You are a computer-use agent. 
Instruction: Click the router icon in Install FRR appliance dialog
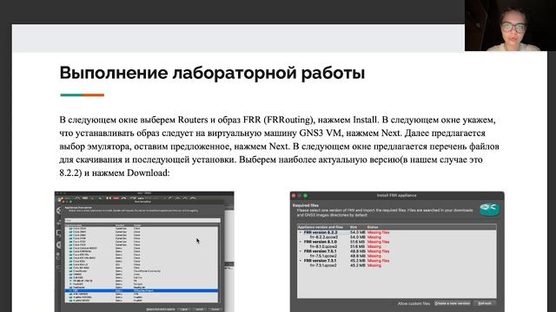[489, 209]
